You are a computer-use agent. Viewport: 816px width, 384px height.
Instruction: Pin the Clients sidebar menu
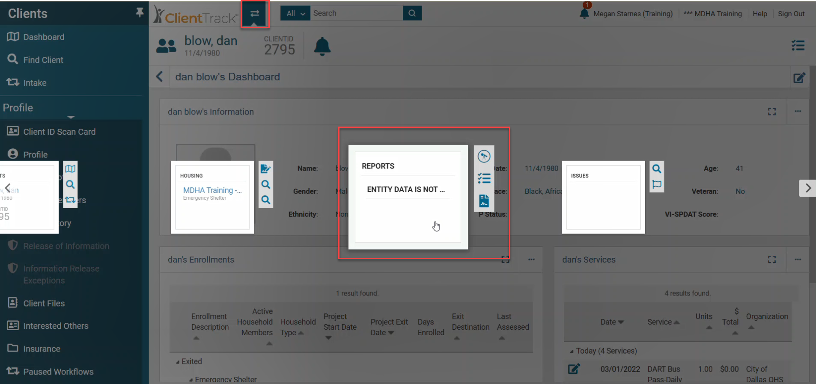tap(140, 13)
